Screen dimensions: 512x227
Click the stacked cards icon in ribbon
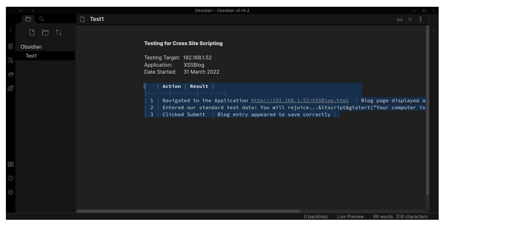[10, 74]
